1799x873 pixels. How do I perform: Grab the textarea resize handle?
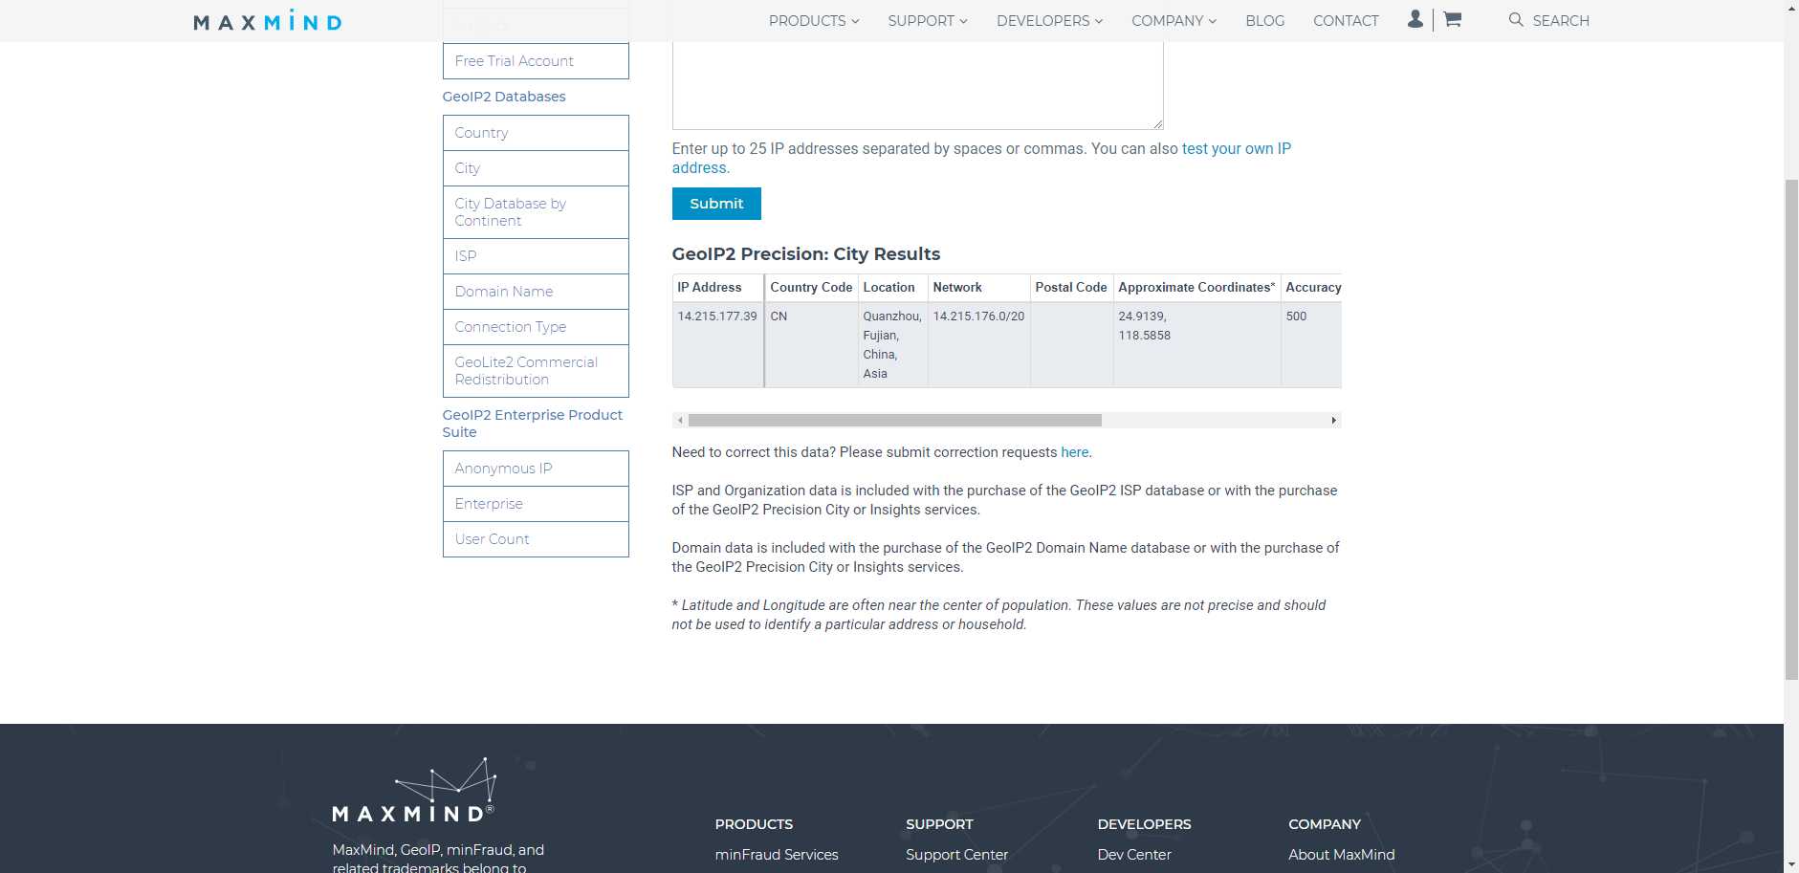pos(1157,123)
